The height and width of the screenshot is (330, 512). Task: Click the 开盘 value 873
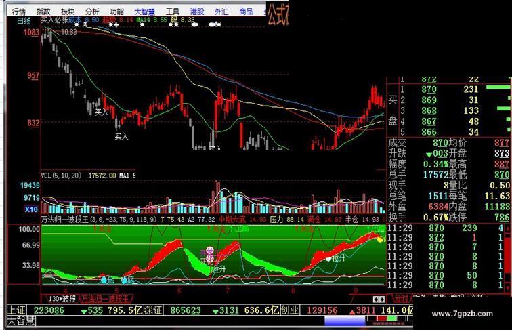502,153
